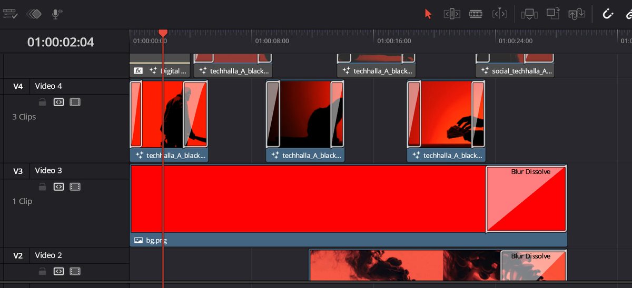
Task: Click the image icon beside bg.png
Action: pos(139,240)
